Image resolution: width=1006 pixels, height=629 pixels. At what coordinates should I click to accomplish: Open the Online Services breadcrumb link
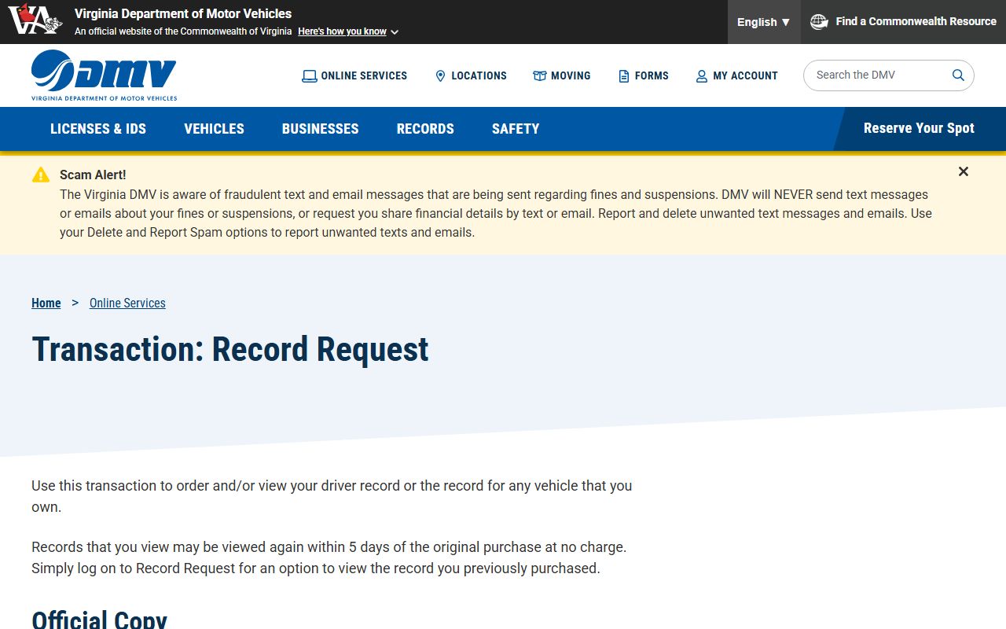127,303
